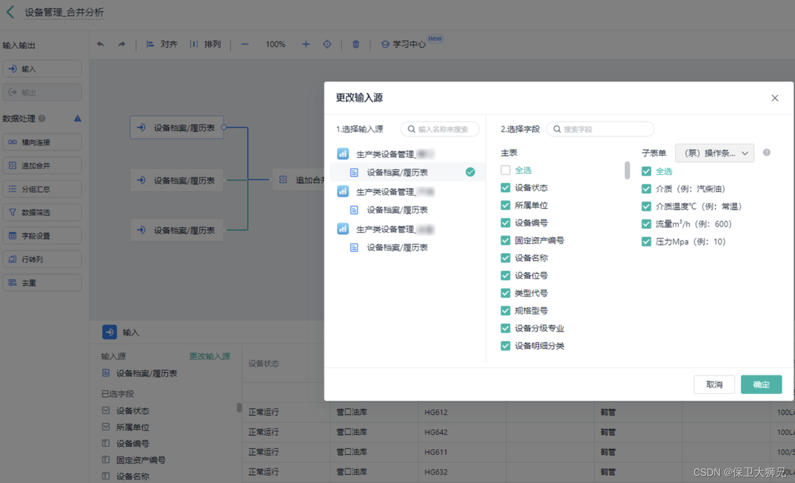Click the 搜索字段 search field

[600, 129]
